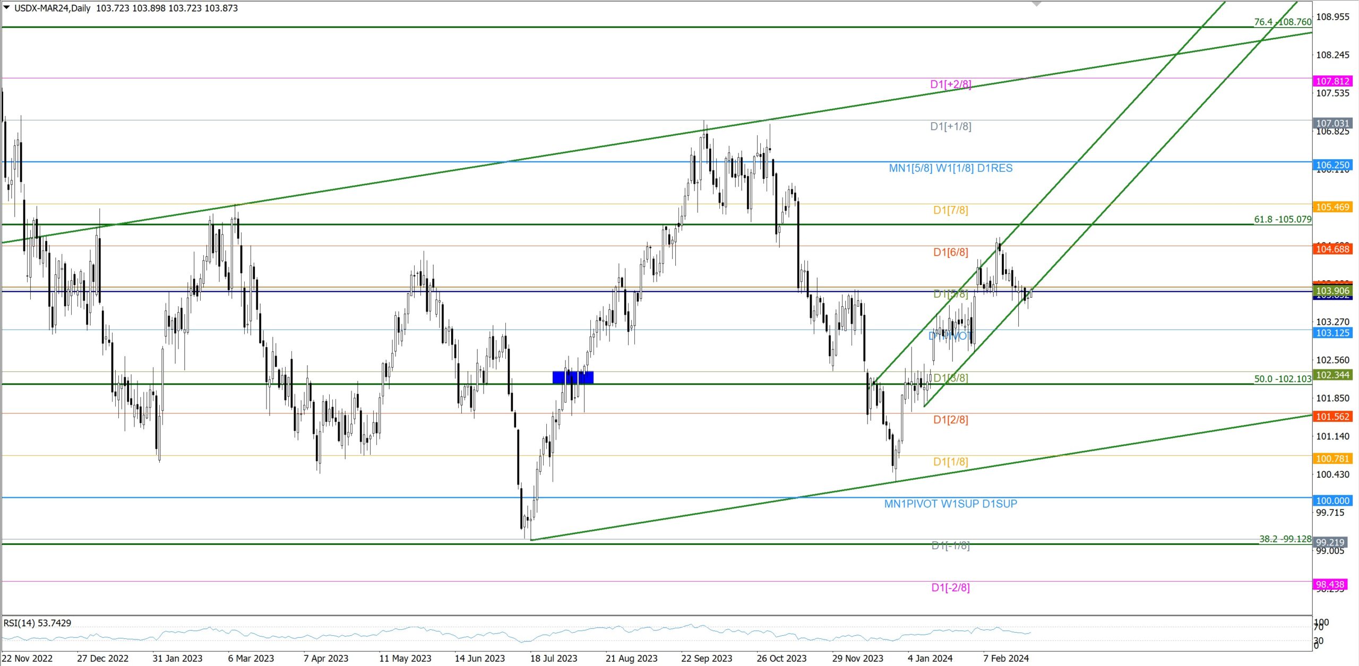Select the MN1PIVOT W1SUP D1SUP level label
This screenshot has width=1359, height=666.
[950, 504]
